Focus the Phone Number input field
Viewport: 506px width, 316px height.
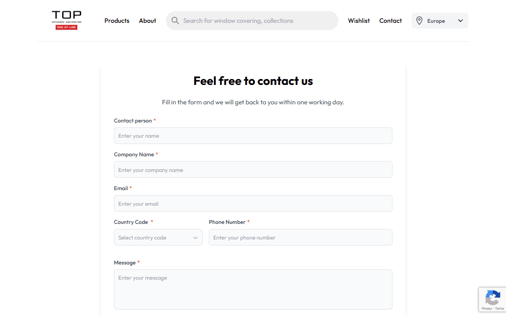pyautogui.click(x=300, y=237)
